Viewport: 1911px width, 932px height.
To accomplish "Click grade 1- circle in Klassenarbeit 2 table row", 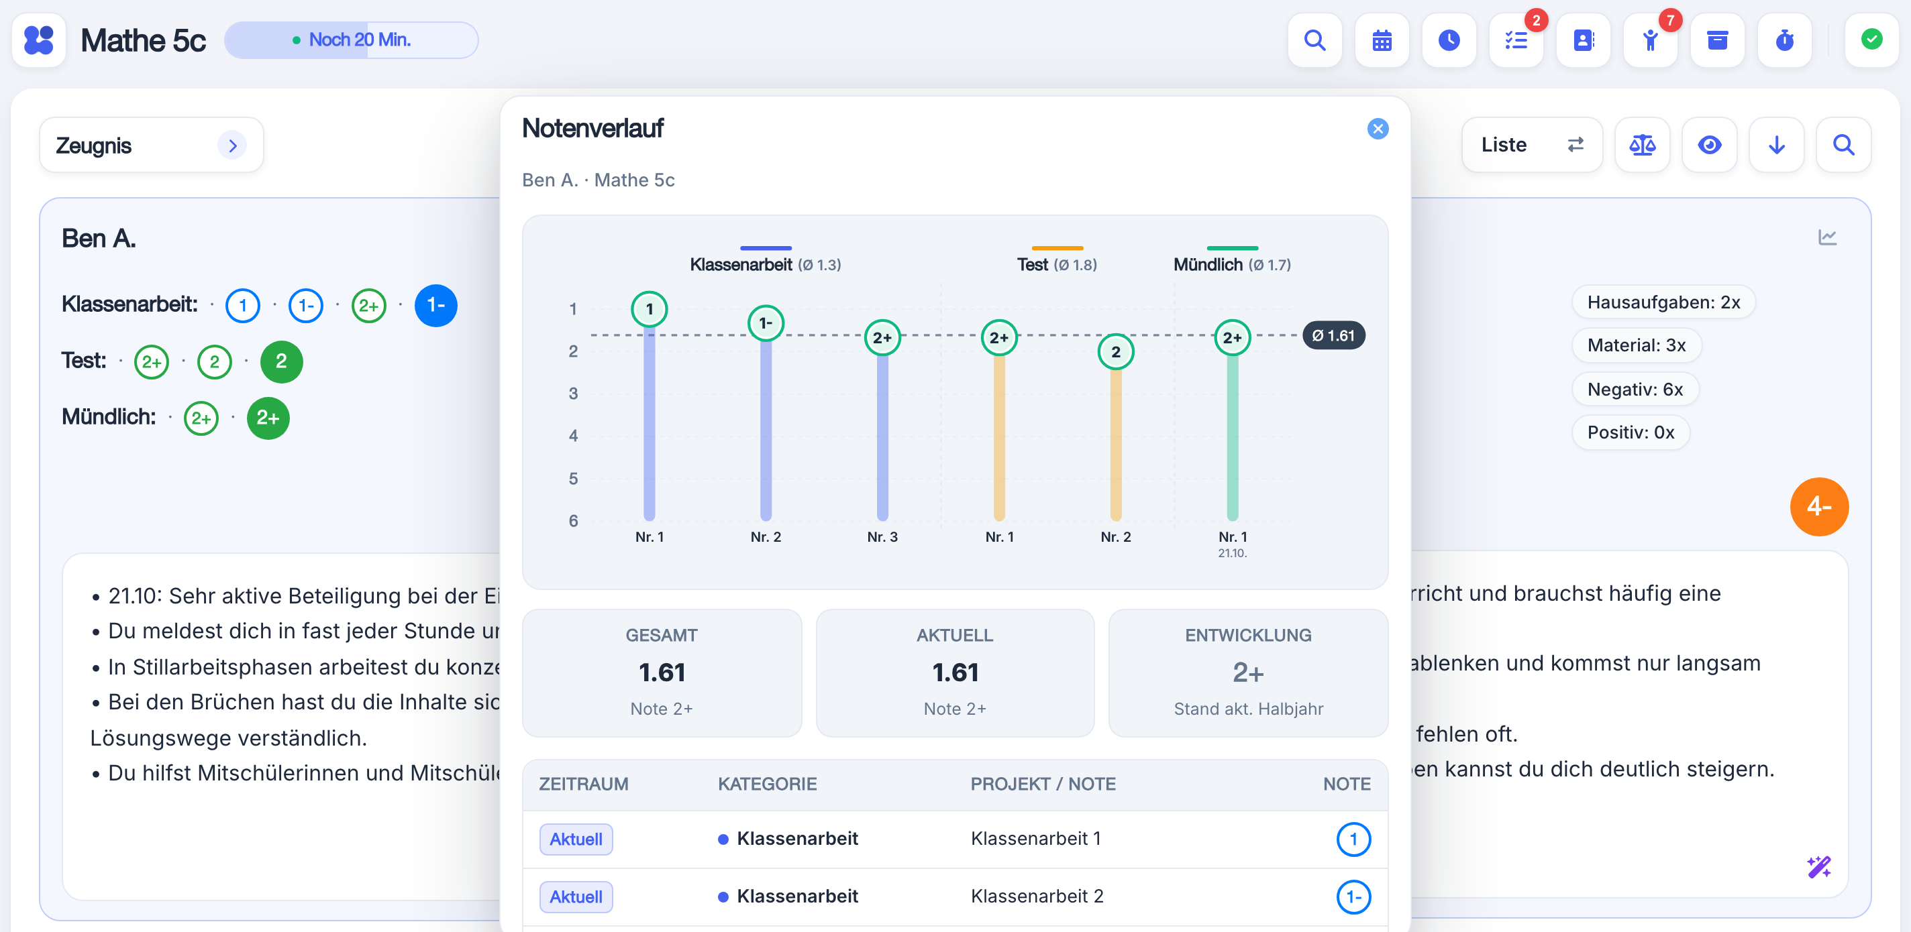I will pos(1353,896).
